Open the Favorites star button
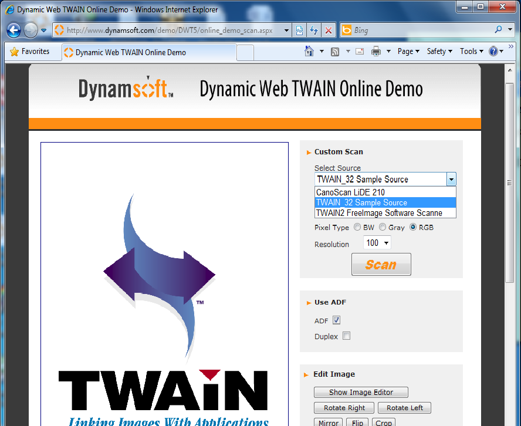The height and width of the screenshot is (426, 521). [29, 52]
